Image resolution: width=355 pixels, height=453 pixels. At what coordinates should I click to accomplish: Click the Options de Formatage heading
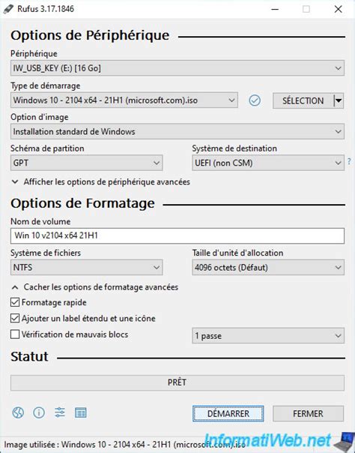point(83,203)
